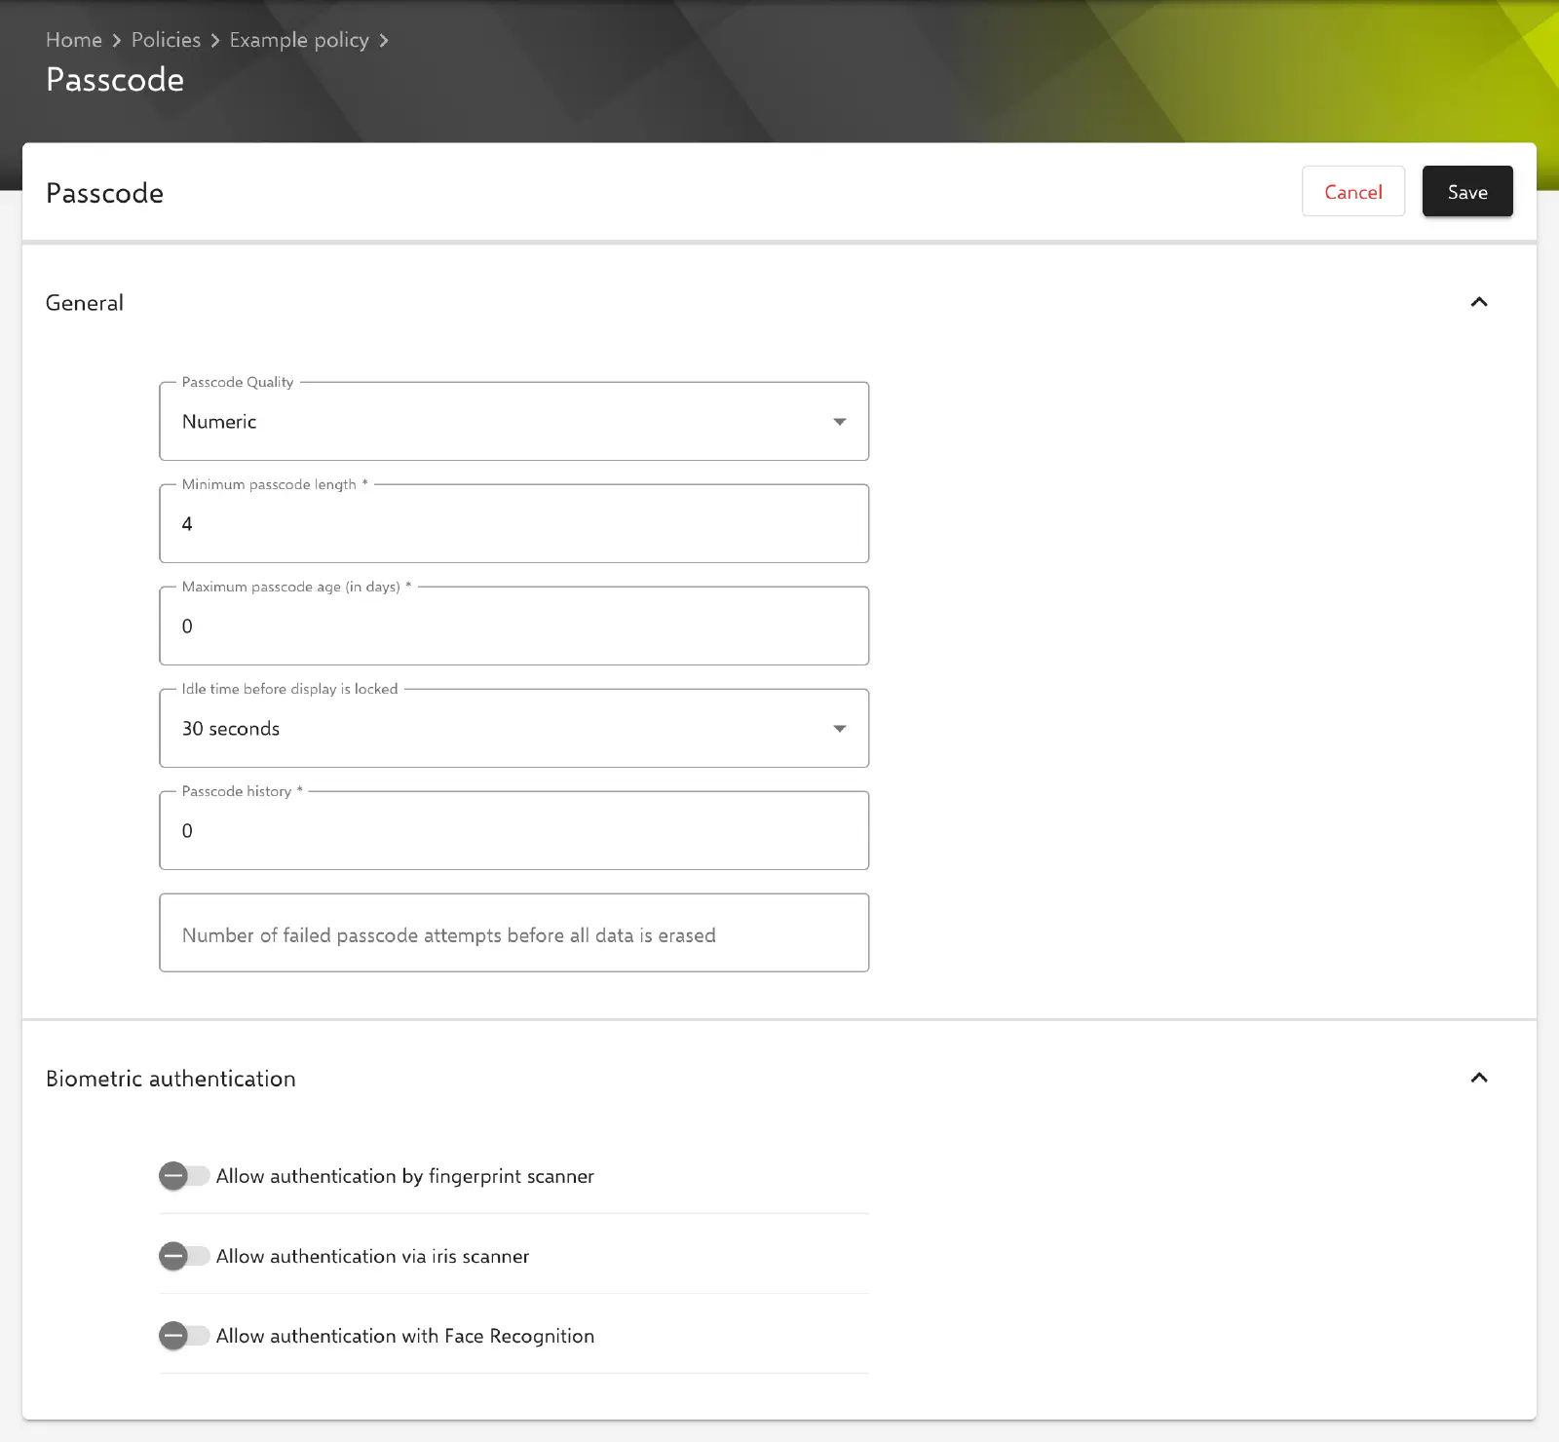Click the 'Allow authentication via iris scanner' label
Image resolution: width=1559 pixels, height=1442 pixels.
pos(372,1256)
